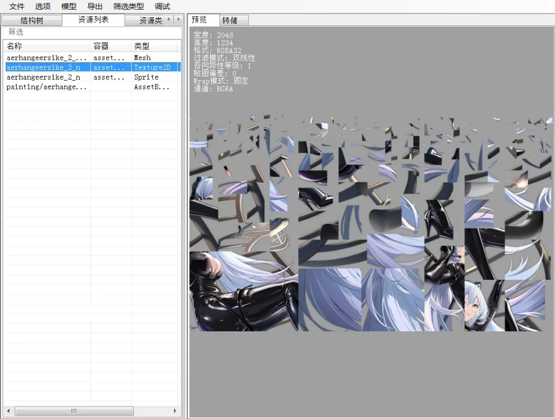Image resolution: width=555 pixels, height=419 pixels.
Task: Click the right tab-scroll arrow
Action: pos(178,19)
